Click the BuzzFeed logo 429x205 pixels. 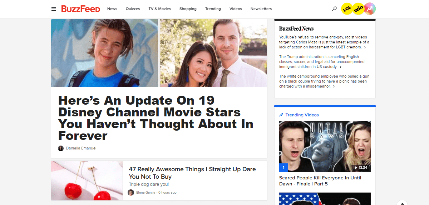81,9
